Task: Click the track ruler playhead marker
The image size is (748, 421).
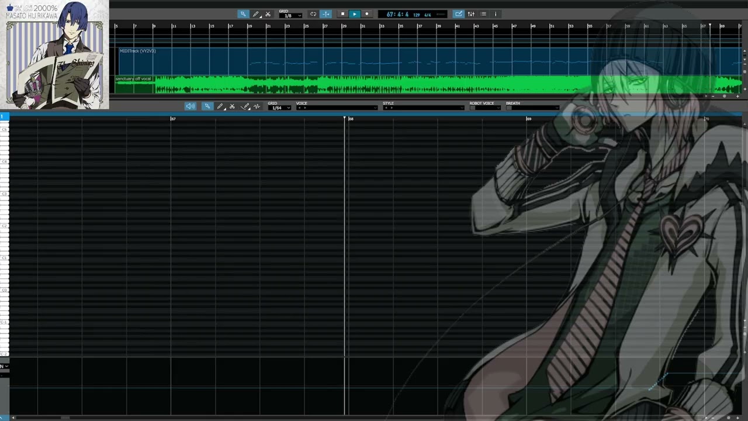Action: click(x=710, y=26)
